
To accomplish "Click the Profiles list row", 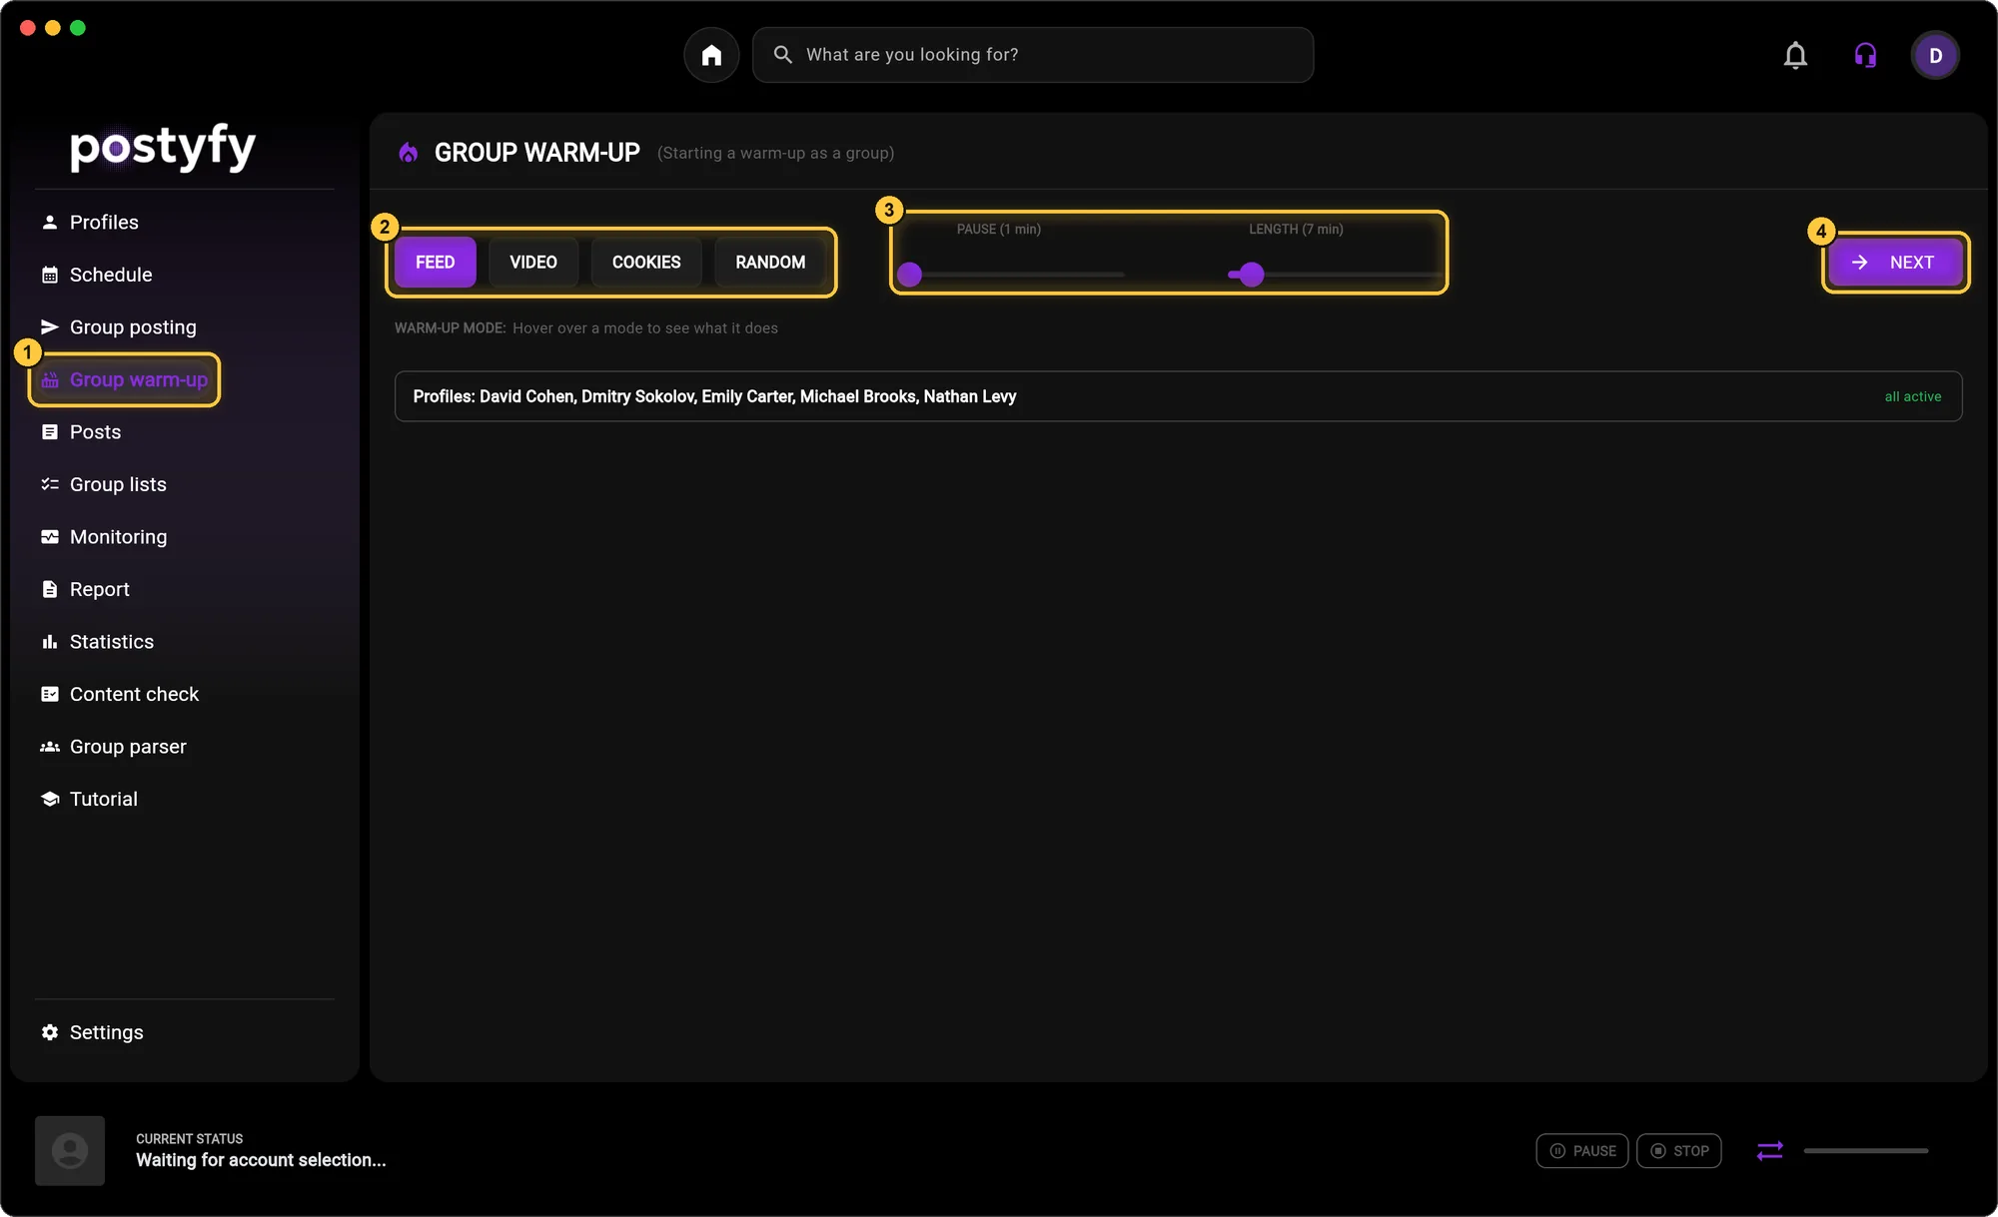I will (x=1178, y=396).
